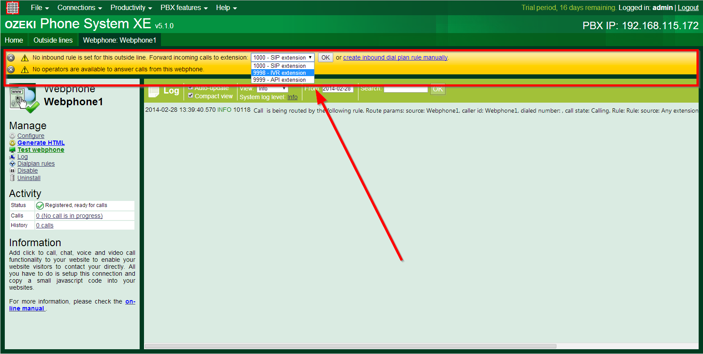
Task: Click 'create inbound dial plan rule manually' link
Action: point(395,57)
